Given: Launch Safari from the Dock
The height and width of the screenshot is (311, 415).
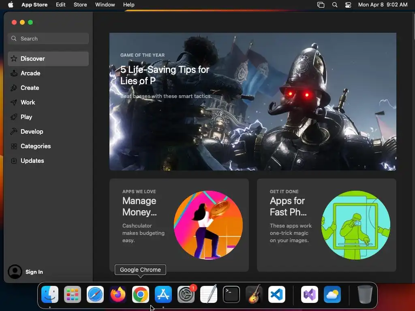Looking at the screenshot, I should pos(95,294).
